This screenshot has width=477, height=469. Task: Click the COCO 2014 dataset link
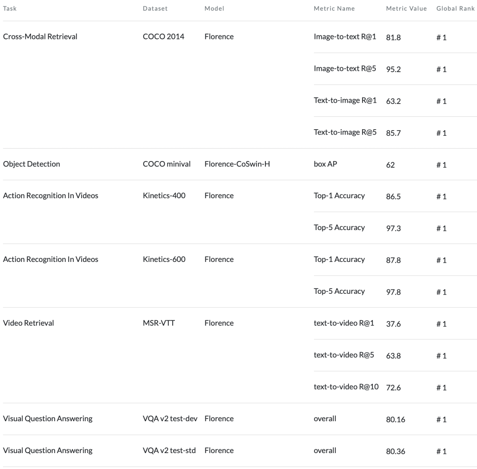163,37
